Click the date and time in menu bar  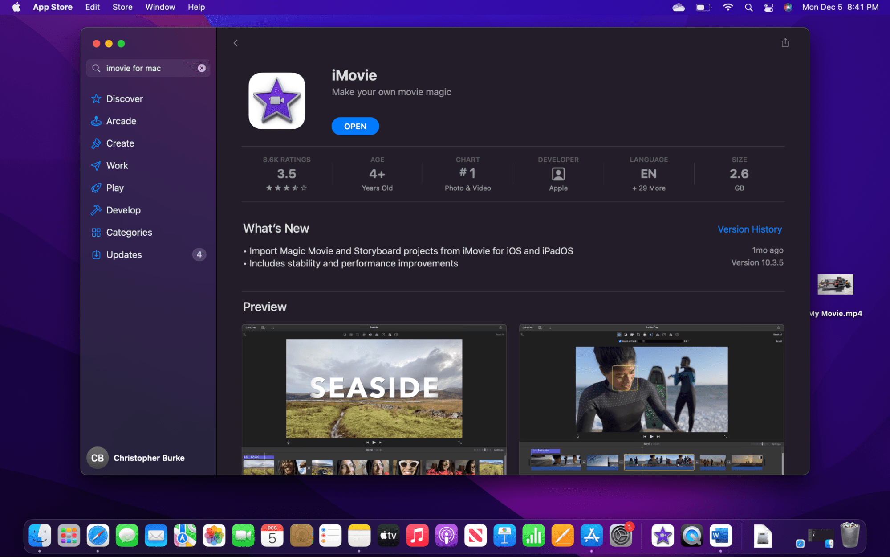[840, 7]
